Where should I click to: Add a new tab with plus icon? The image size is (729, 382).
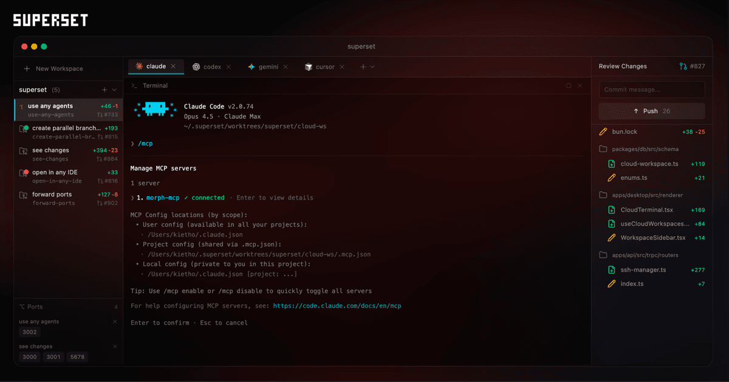363,67
